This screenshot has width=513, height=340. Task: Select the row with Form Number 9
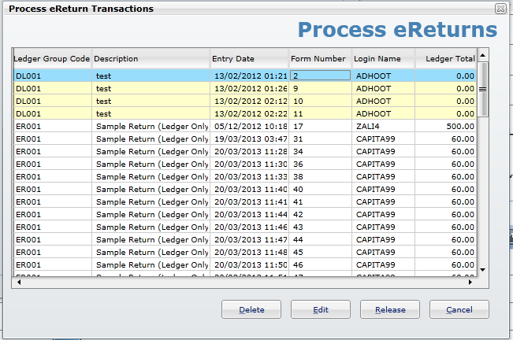tap(245, 88)
